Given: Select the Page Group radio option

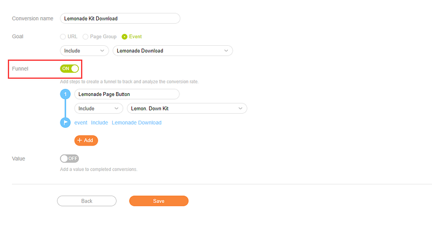Looking at the screenshot, I should tap(85, 37).
